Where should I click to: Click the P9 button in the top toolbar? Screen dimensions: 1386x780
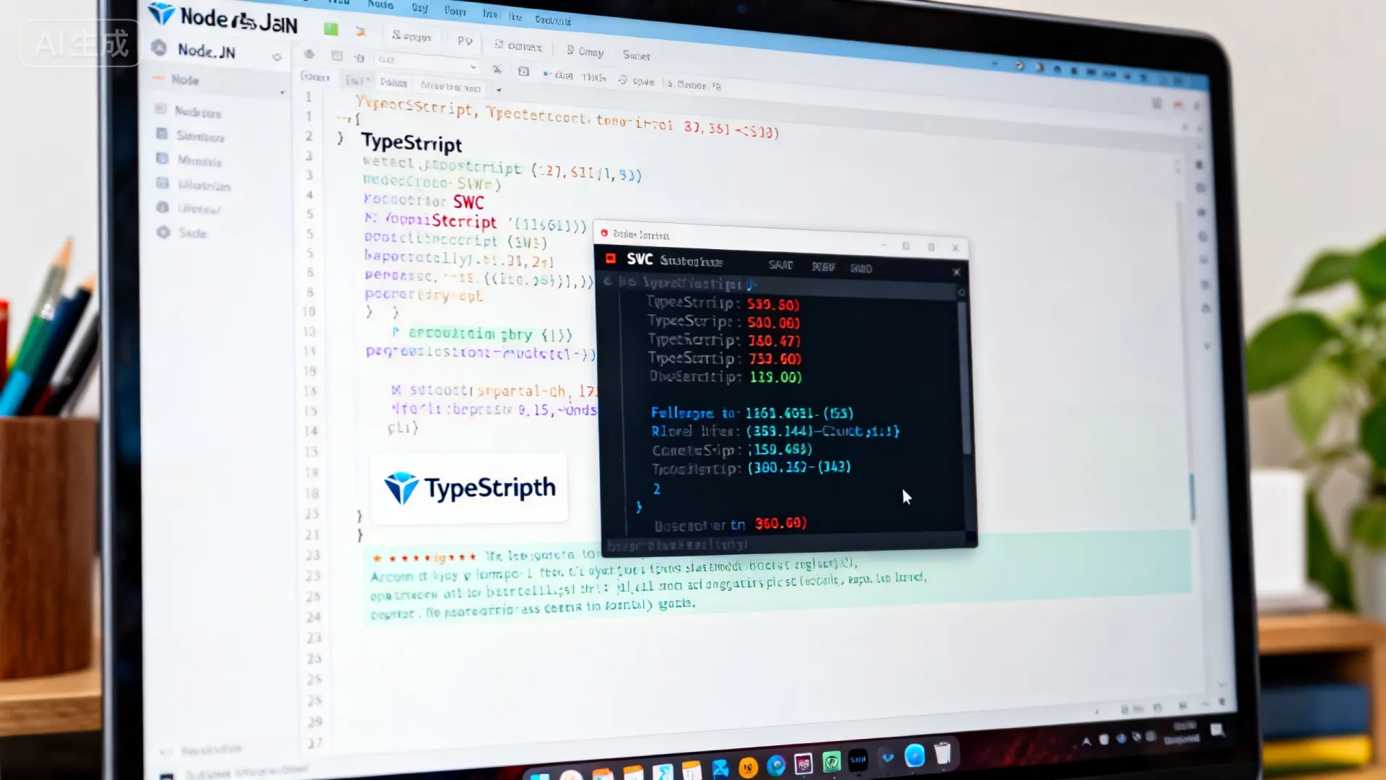click(465, 40)
